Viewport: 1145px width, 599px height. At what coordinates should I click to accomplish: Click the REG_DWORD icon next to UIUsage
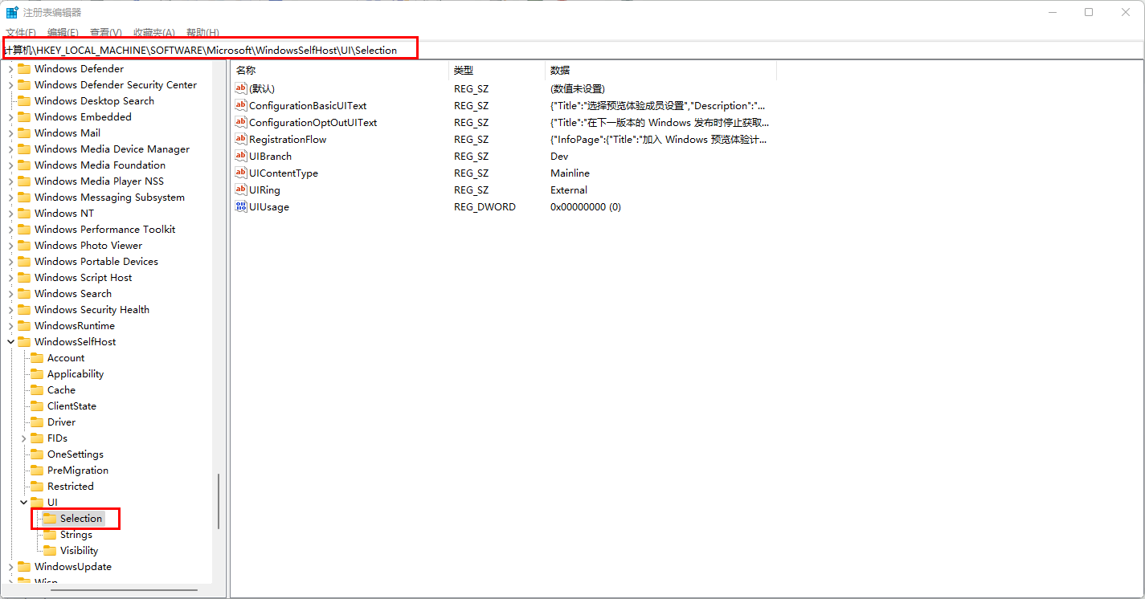tap(240, 206)
